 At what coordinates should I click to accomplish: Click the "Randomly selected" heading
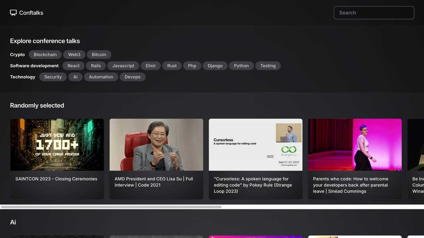point(37,105)
